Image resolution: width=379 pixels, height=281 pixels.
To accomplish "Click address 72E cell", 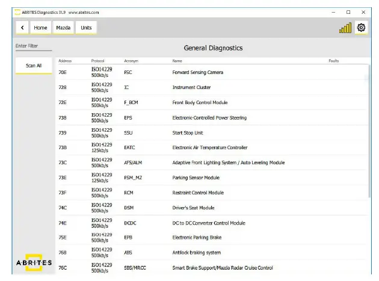I will click(63, 102).
